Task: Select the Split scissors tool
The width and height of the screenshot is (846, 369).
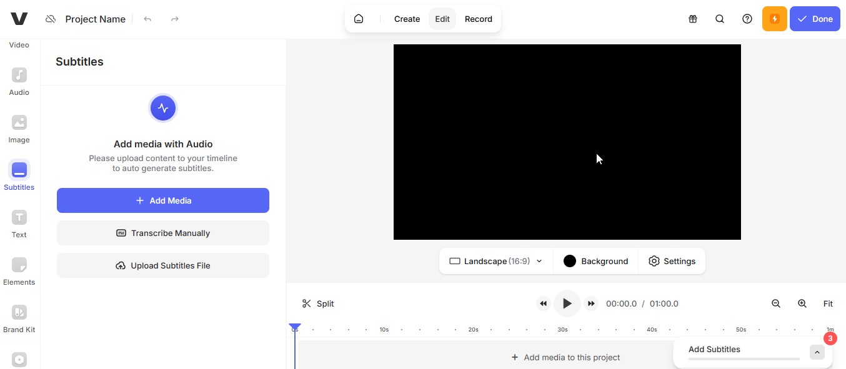Action: click(318, 303)
